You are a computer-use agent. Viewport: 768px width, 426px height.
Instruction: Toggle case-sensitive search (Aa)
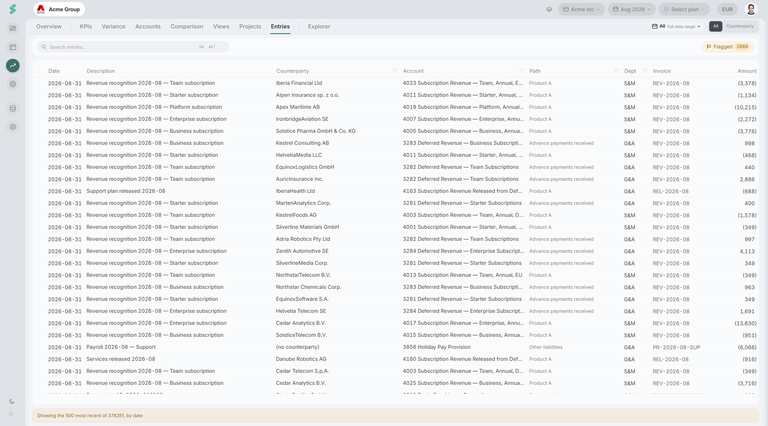[202, 47]
